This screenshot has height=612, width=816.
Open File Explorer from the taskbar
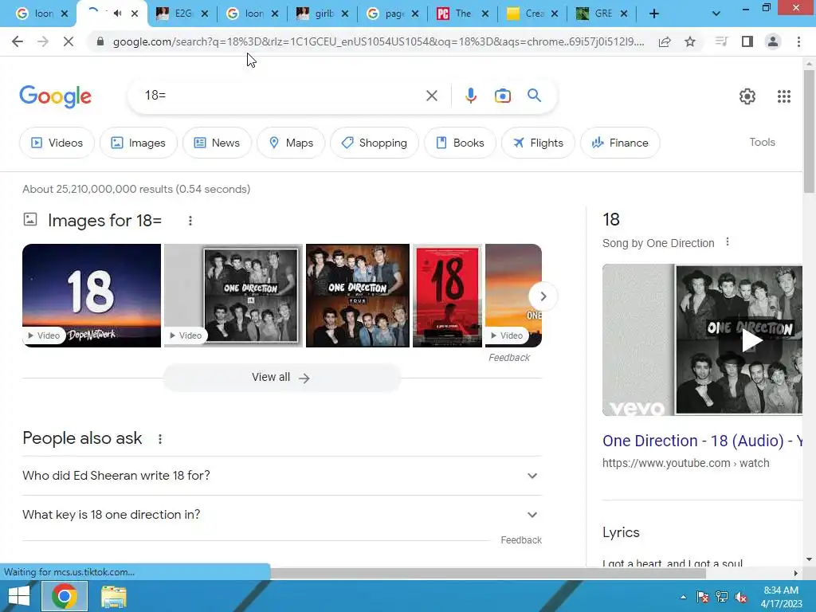point(113,596)
